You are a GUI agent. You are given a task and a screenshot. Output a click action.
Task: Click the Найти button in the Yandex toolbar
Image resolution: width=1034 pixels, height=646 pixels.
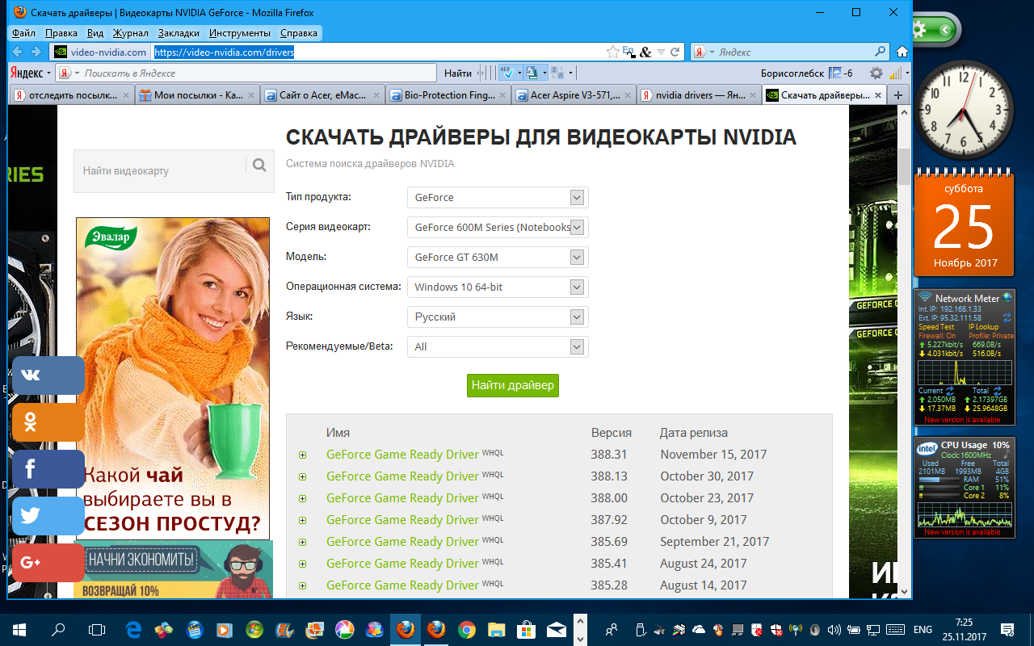458,73
